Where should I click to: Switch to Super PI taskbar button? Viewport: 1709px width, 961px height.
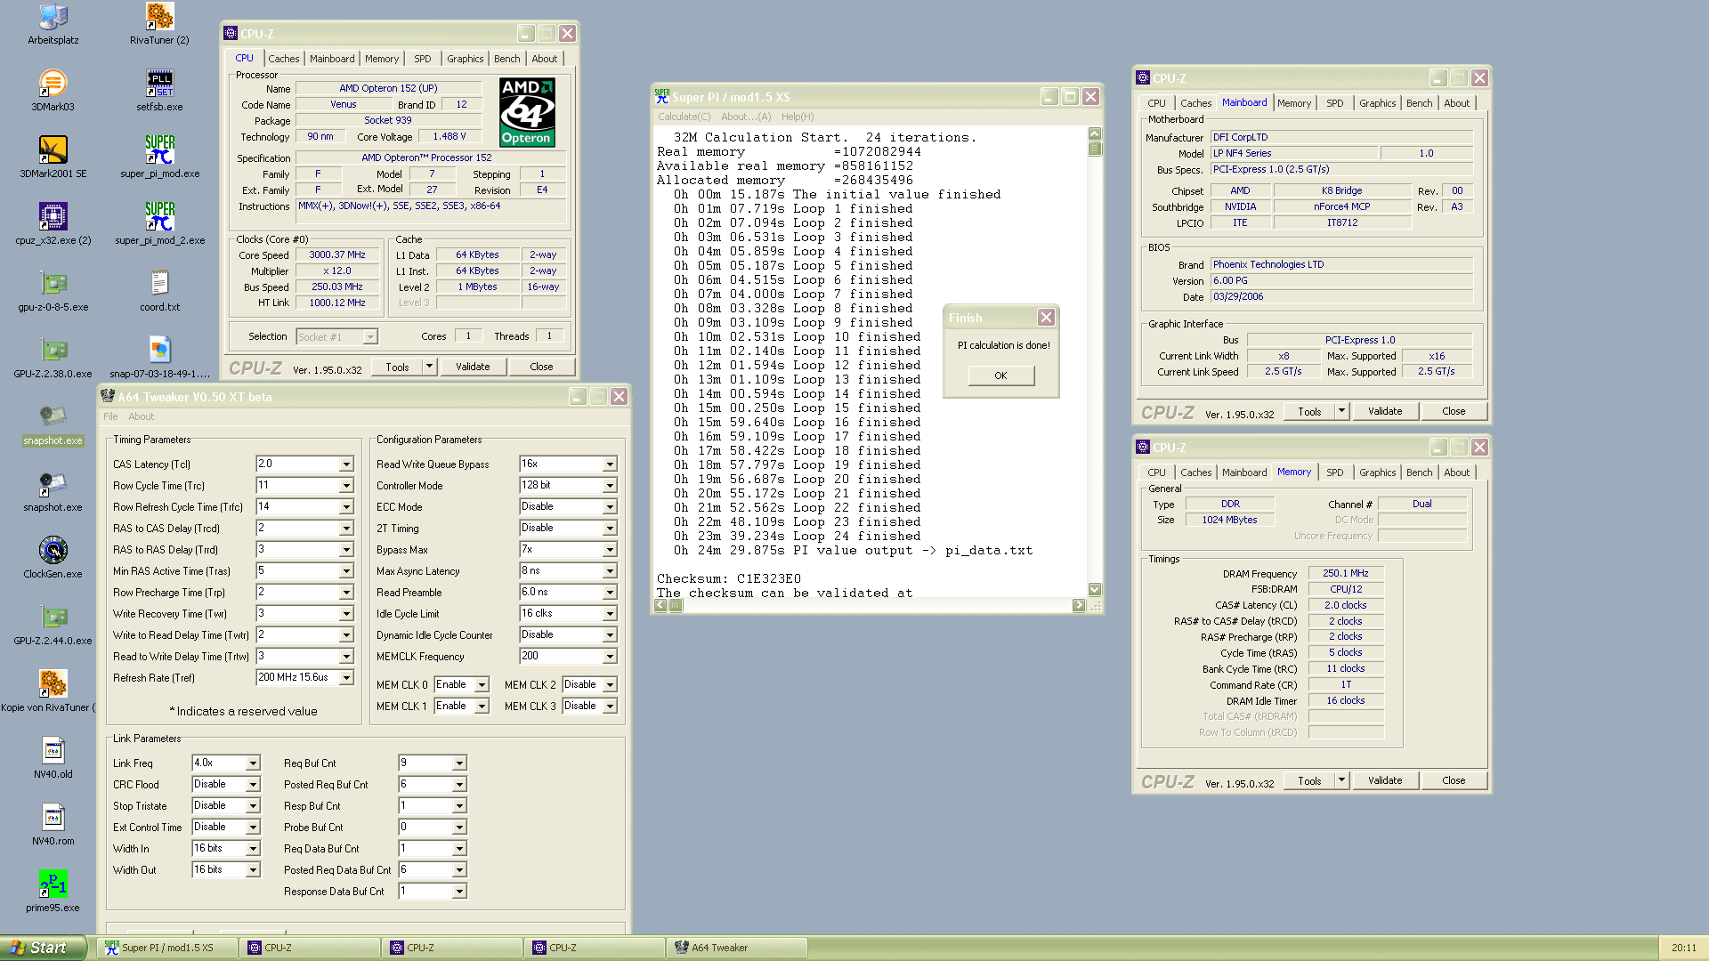click(166, 948)
